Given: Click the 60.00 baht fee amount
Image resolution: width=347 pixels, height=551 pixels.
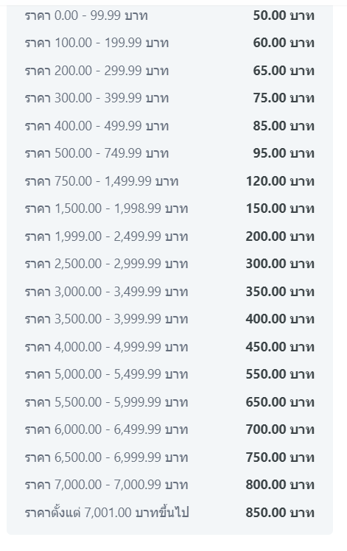Looking at the screenshot, I should [284, 43].
